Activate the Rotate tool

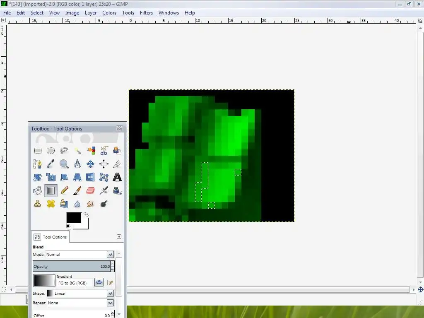38,177
